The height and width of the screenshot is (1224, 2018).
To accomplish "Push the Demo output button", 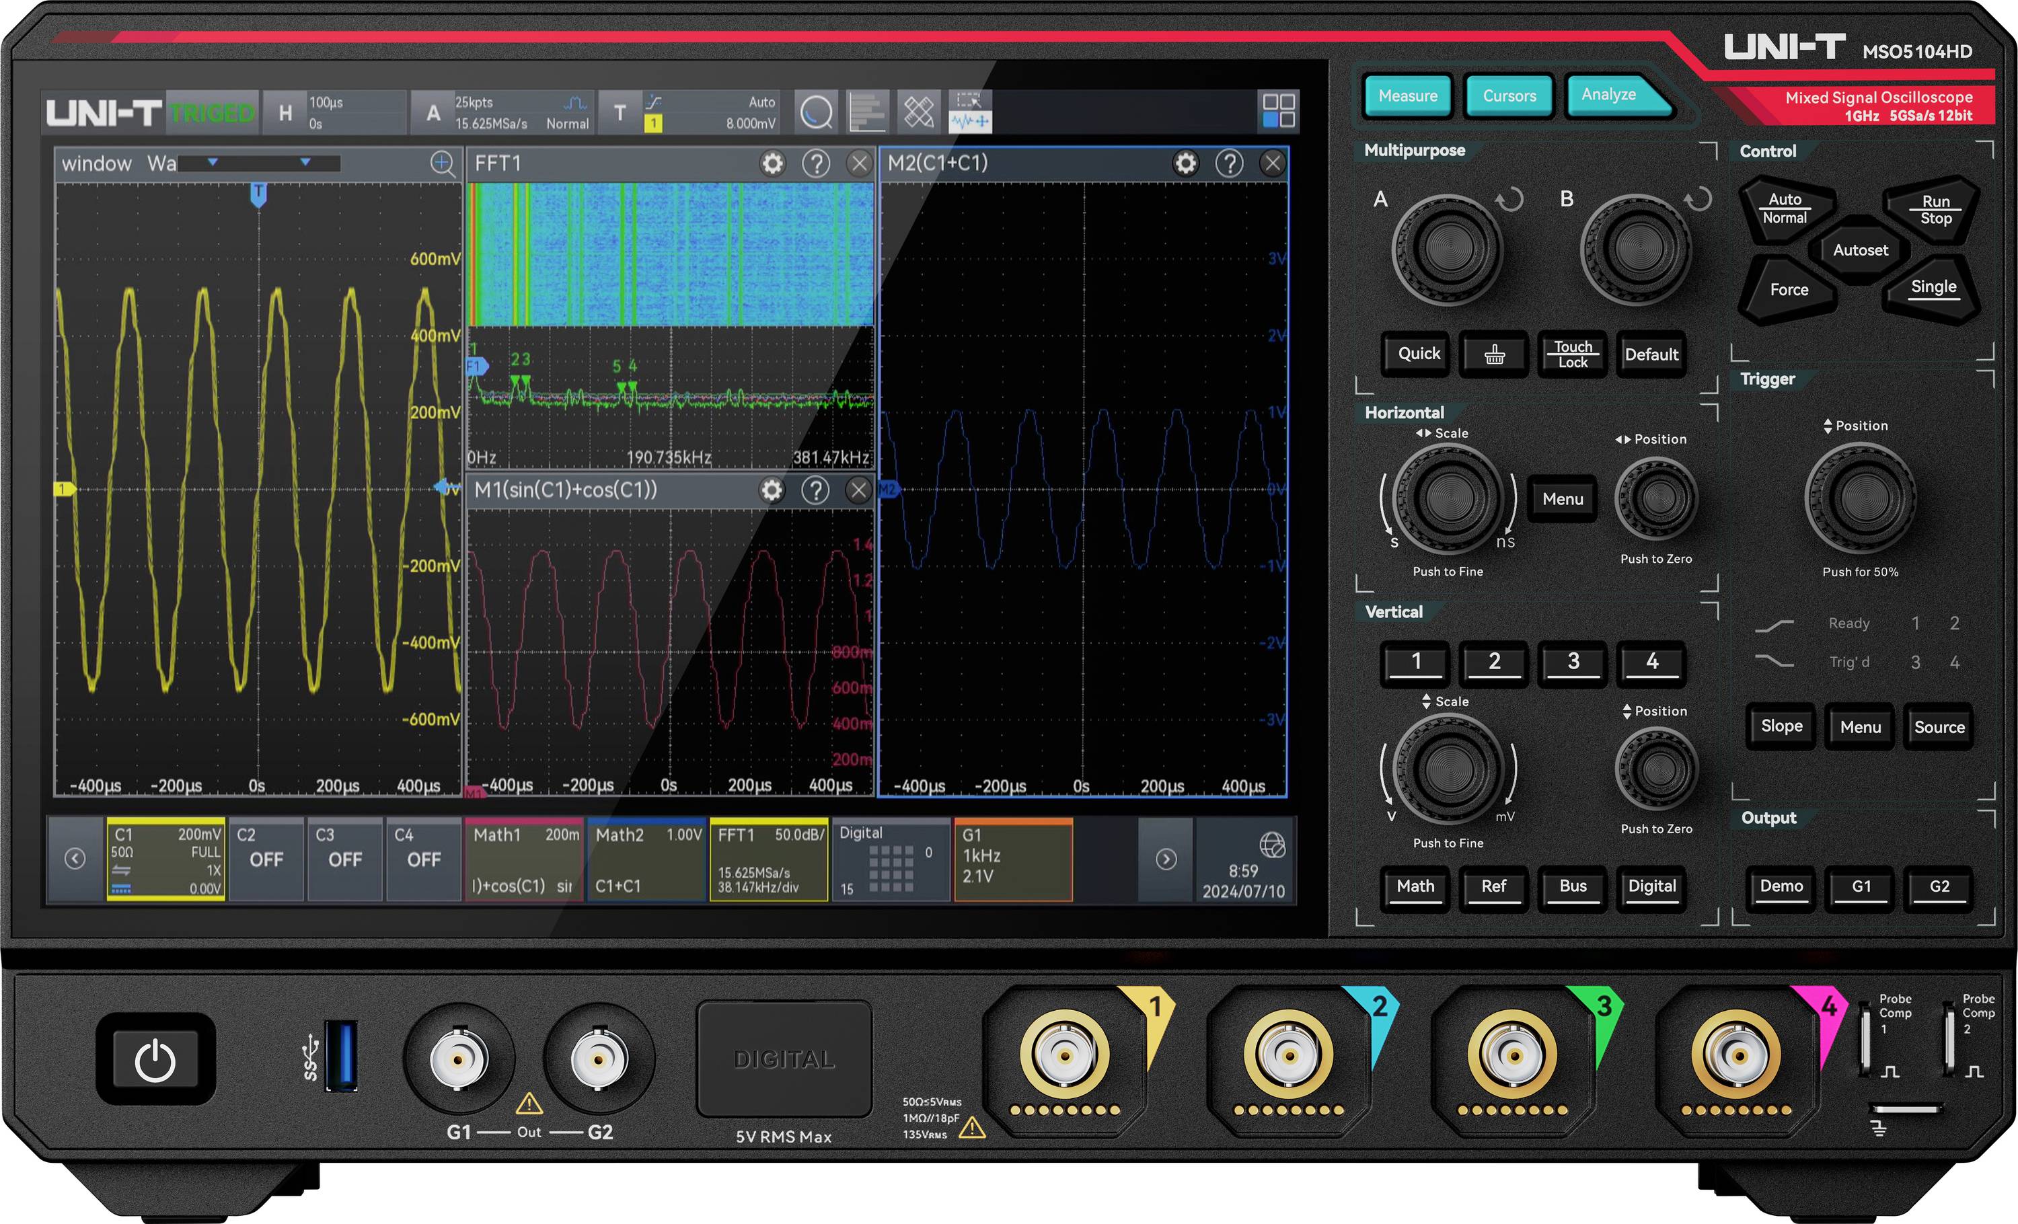I will click(1781, 888).
